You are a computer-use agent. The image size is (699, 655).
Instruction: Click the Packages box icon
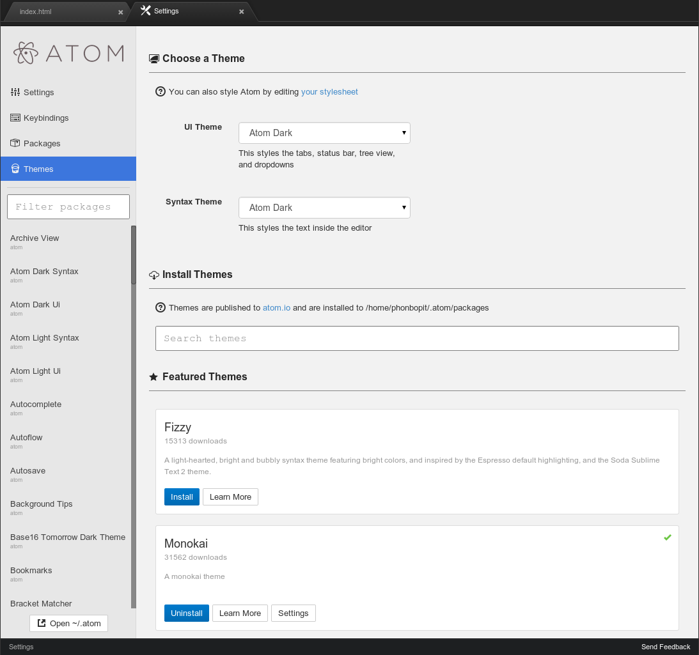[15, 143]
